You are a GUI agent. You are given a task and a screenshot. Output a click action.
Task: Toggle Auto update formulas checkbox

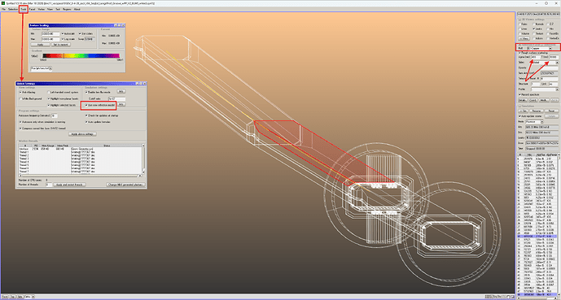86,122
